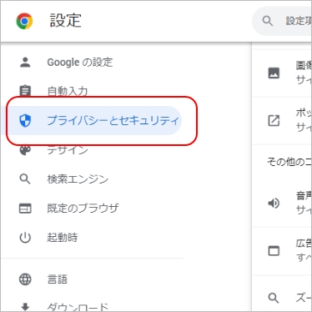Go to 既定のブラウザ section
Viewport: 312px width, 312px height.
pyautogui.click(x=83, y=209)
